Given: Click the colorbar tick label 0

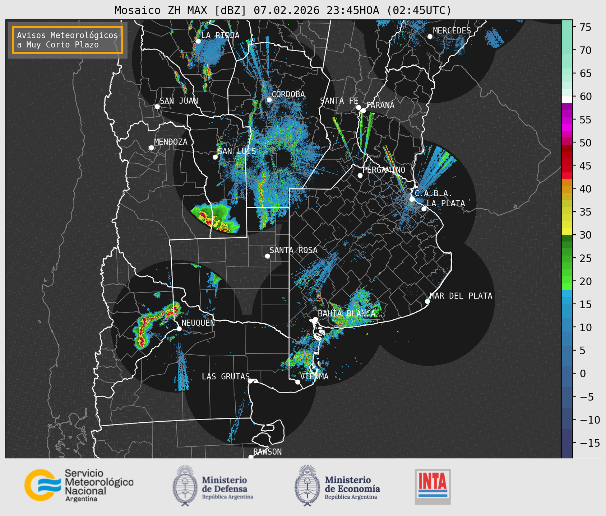Looking at the screenshot, I should tap(582, 374).
